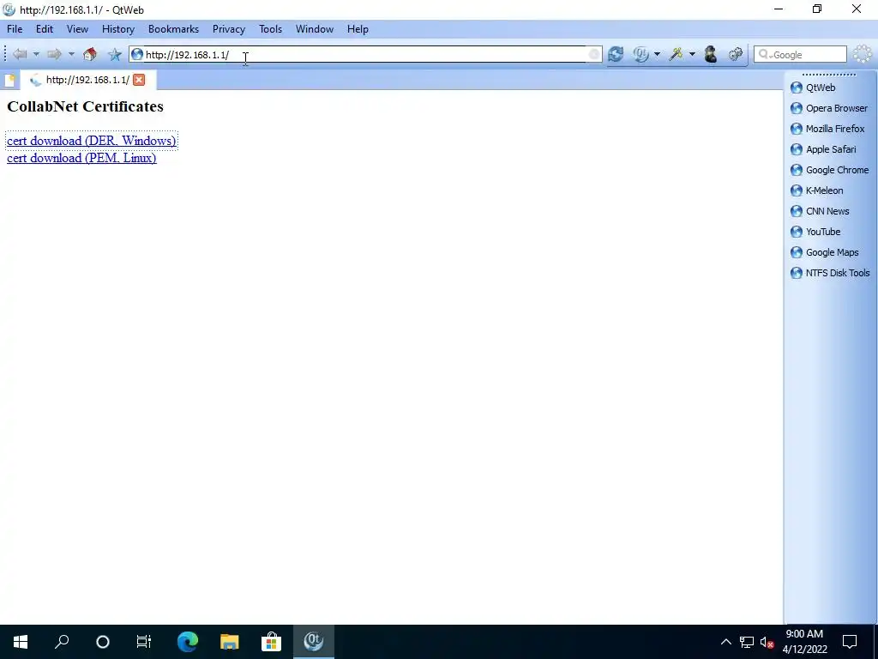Expand the QtWeb logo dropdown arrow
The width and height of the screenshot is (878, 659).
(657, 54)
